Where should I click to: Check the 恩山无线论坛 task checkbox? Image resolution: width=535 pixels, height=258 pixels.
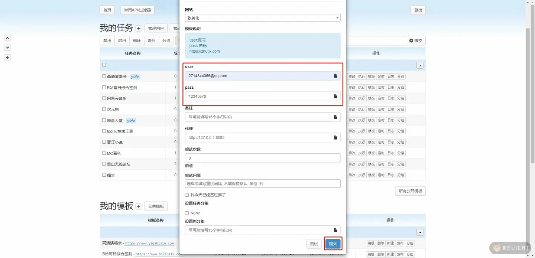point(104,164)
